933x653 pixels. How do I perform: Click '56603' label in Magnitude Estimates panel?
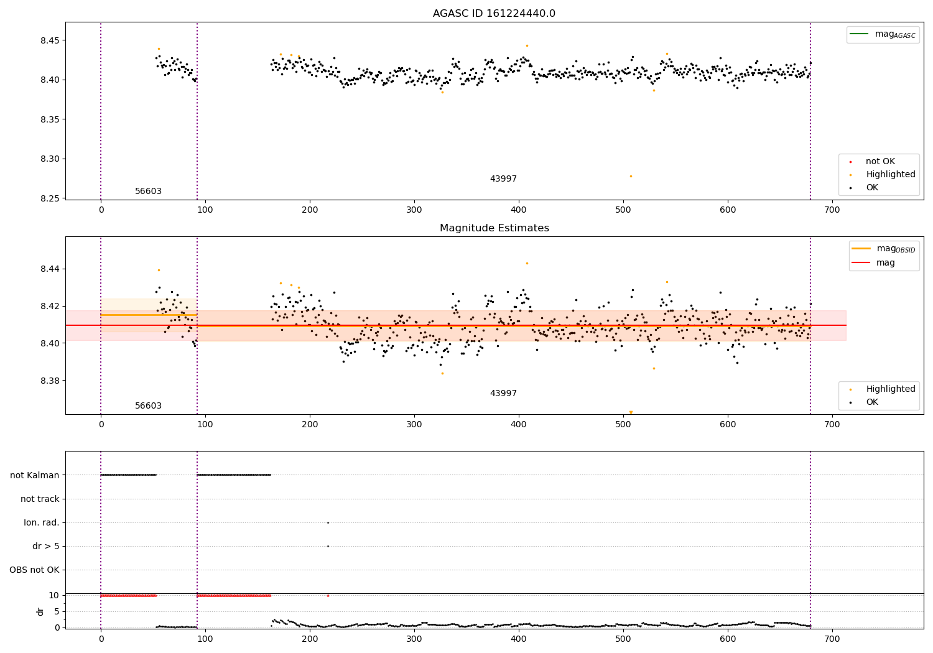pyautogui.click(x=148, y=406)
